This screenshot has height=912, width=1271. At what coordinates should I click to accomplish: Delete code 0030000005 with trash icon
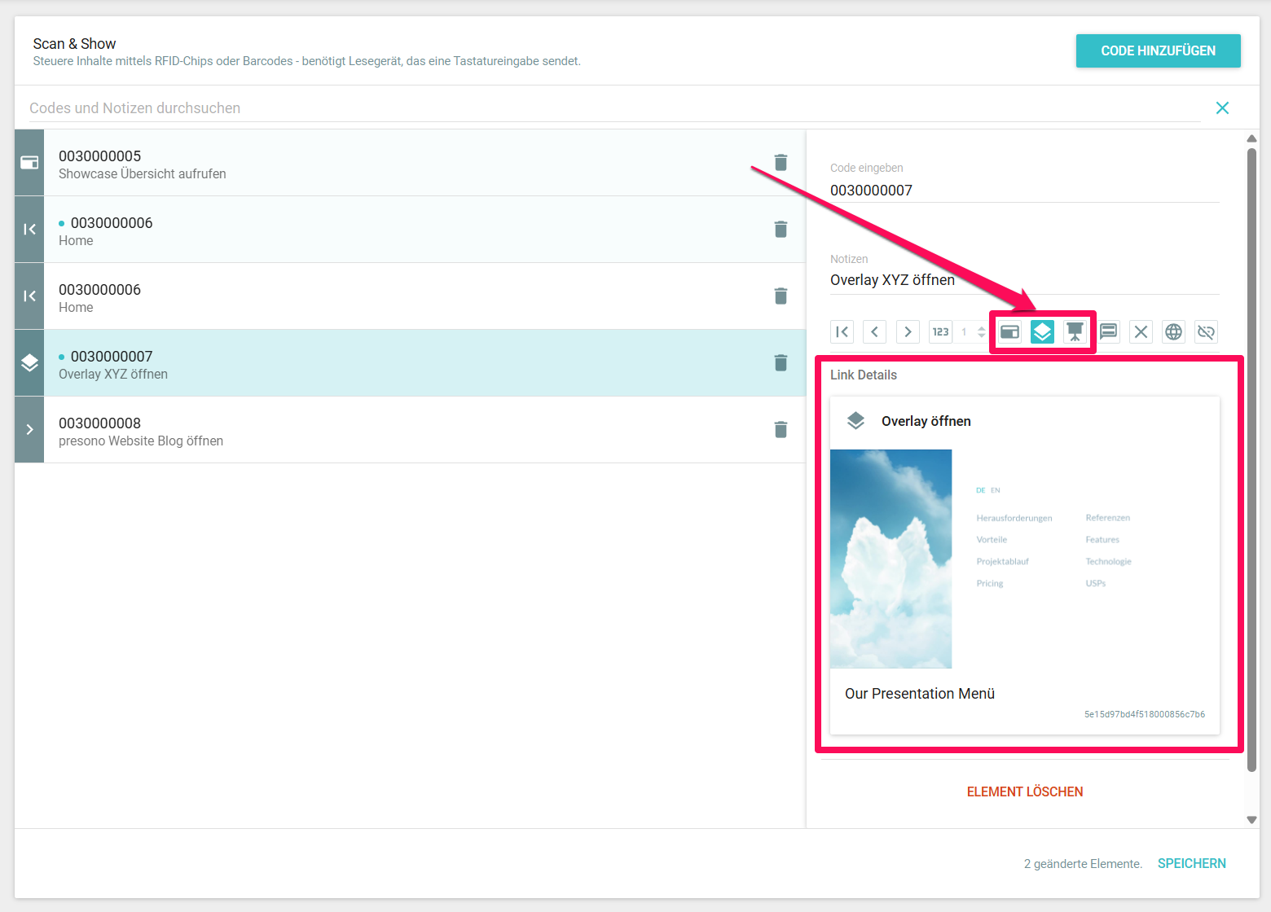click(x=781, y=163)
